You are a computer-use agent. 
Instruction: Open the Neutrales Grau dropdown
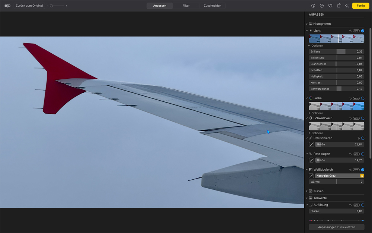click(x=339, y=176)
